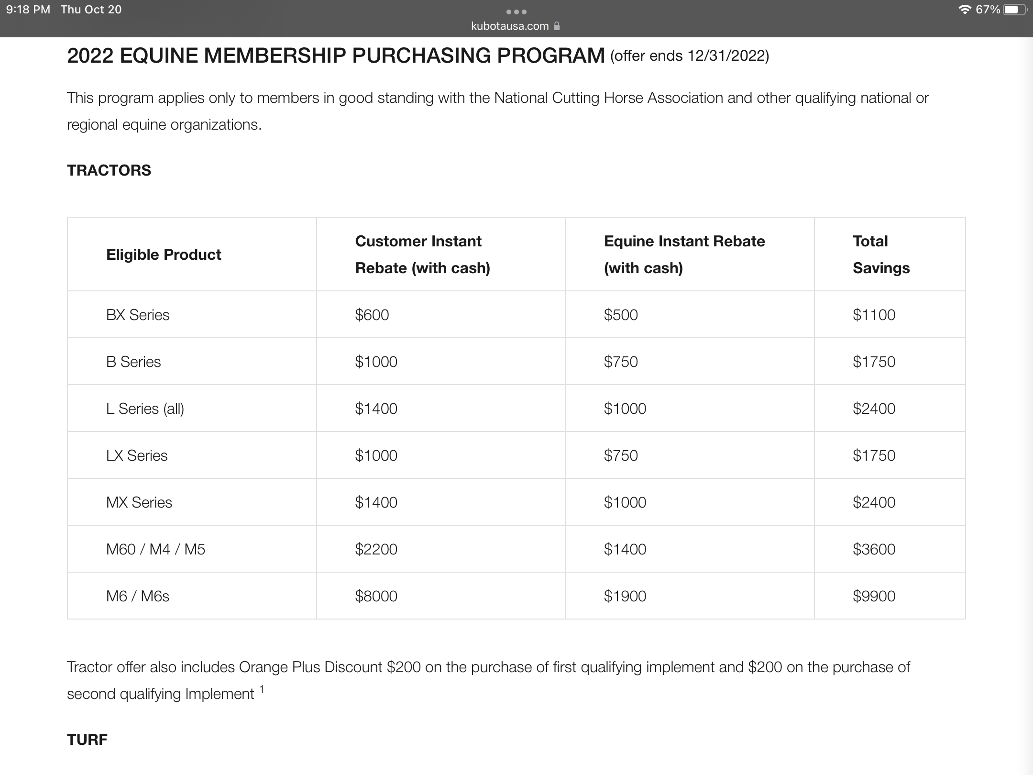Tap the kubotausa.com address bar

pyautogui.click(x=516, y=26)
